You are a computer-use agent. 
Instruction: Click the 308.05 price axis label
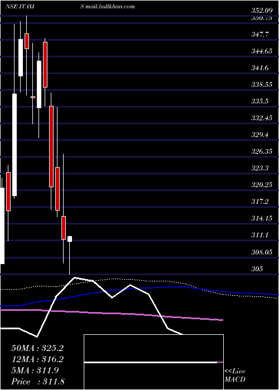[x=261, y=252]
